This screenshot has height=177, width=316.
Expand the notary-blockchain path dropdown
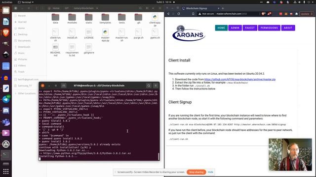coord(97,8)
